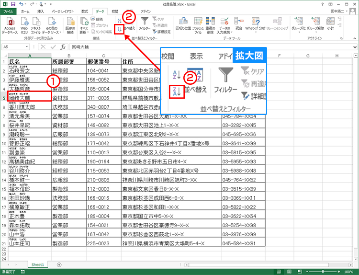The image size is (359, 275).
Task: Click the Existing Connections (既存の接続) icon
Action: (70, 22)
